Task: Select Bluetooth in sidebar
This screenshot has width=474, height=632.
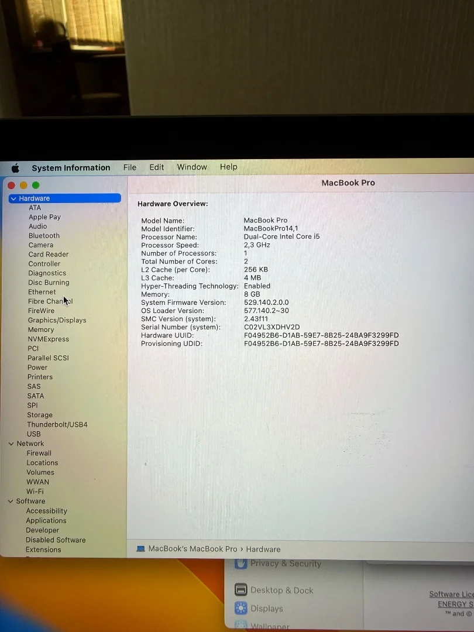Action: (44, 236)
